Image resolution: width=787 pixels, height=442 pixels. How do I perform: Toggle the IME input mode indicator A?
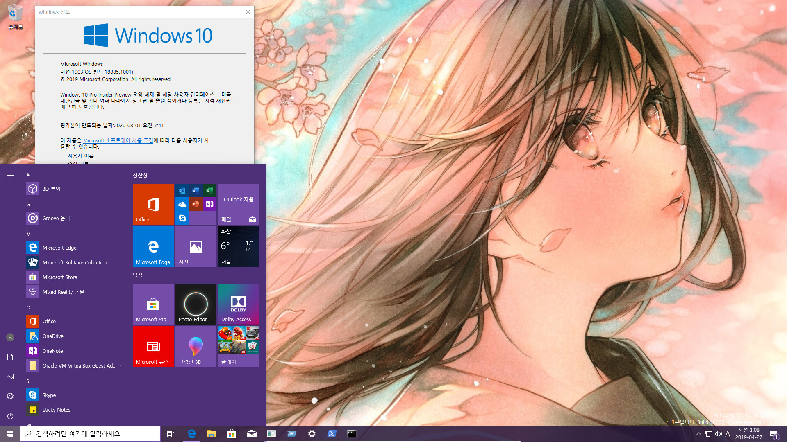[728, 434]
